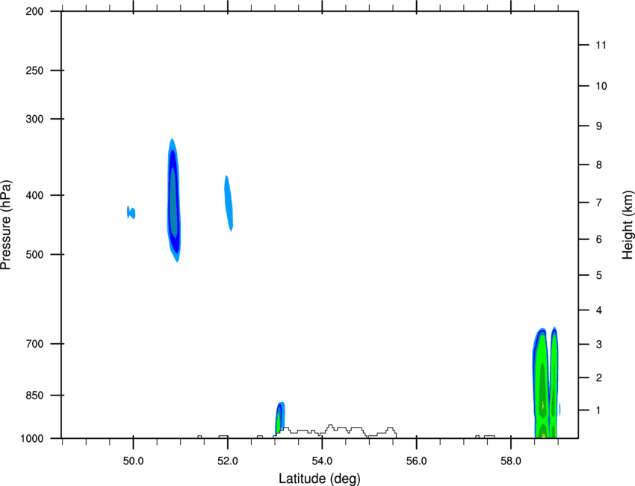Click the 52.0 latitude tick label

pos(228,461)
